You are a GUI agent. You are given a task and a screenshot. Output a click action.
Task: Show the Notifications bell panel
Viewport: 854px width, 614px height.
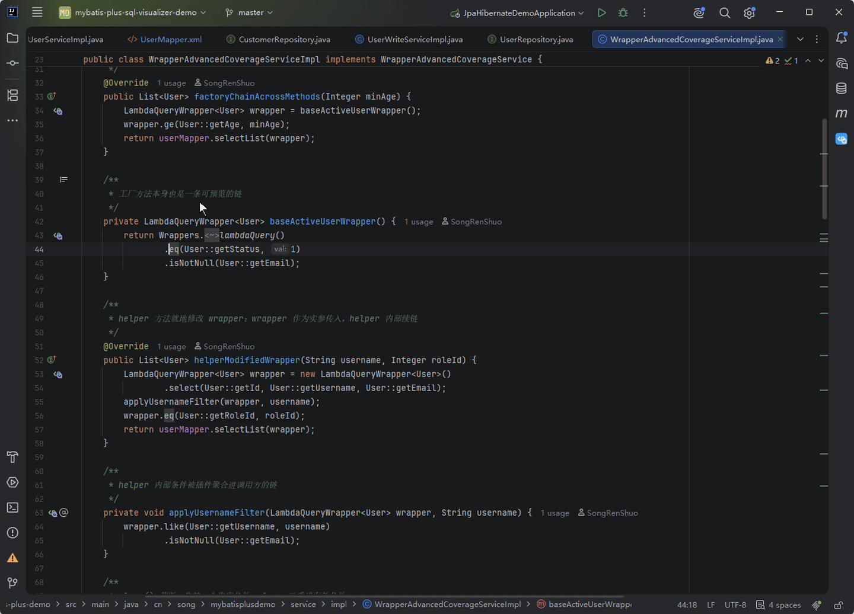click(841, 39)
